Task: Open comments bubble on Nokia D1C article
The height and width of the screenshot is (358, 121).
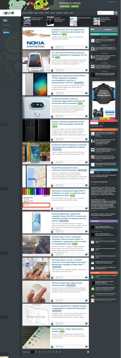Action: click(87, 47)
